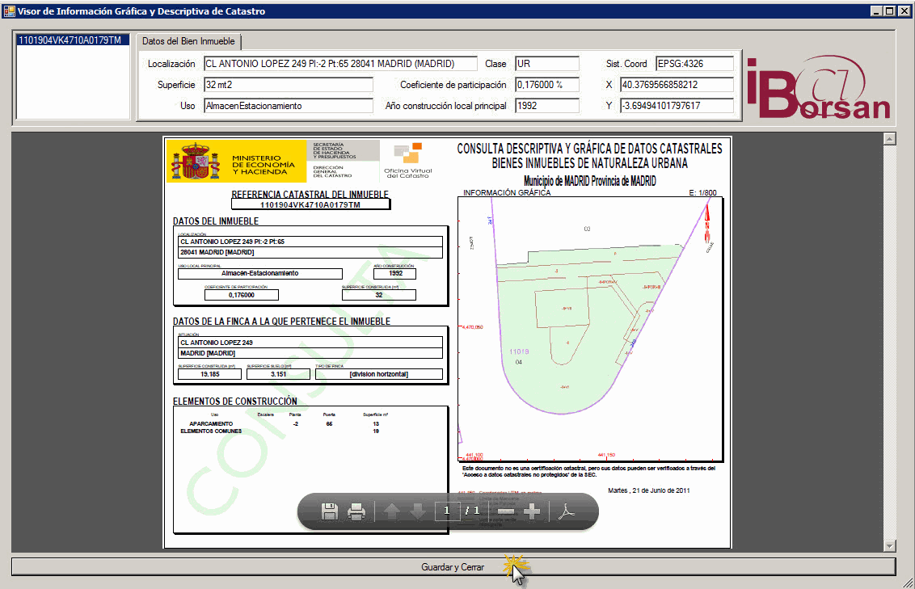Click the 'Martes, 21 de Junio de 2011' date text
This screenshot has width=915, height=589.
pos(648,490)
